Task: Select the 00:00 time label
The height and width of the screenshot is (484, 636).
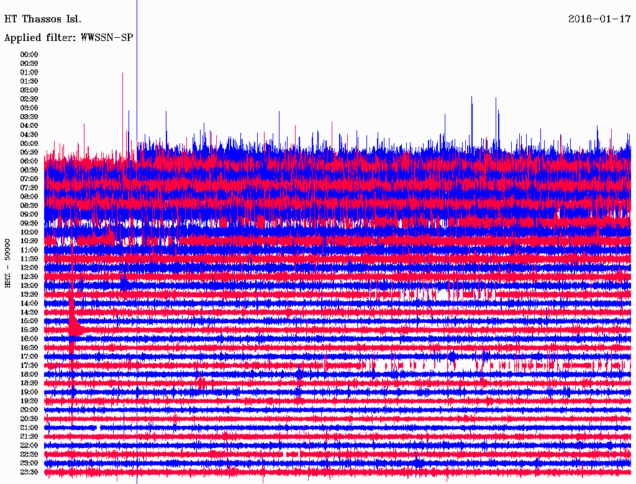Action: click(x=29, y=55)
